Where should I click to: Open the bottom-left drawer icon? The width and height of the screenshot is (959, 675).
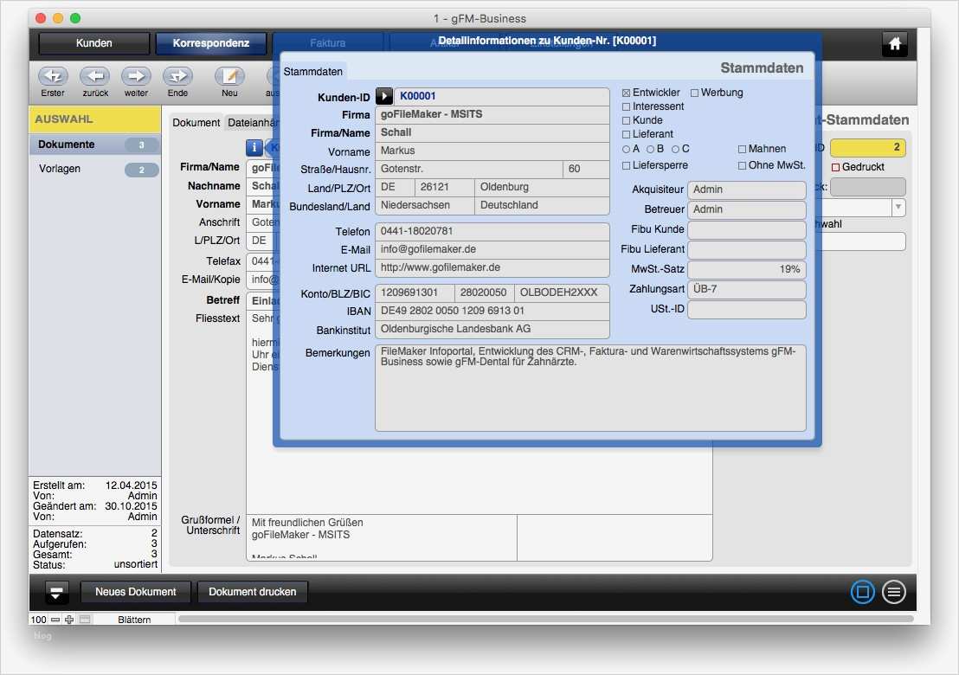56,592
